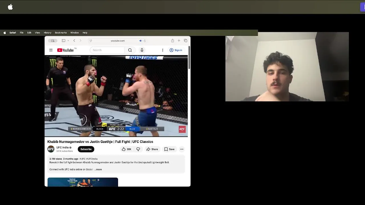The width and height of the screenshot is (365, 205).
Task: Save the video to a playlist
Action: 169,149
